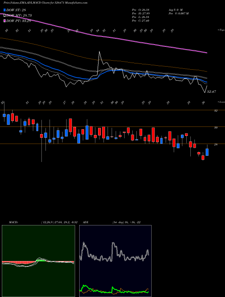
Task: Click the 'ADX' panel heading
Action: point(85,222)
